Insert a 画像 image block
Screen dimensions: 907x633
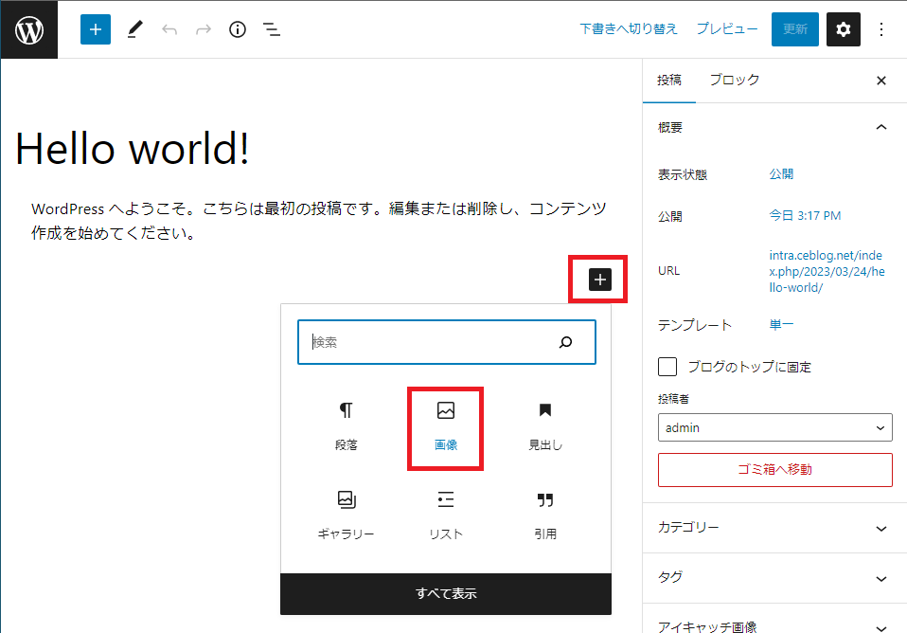coord(445,426)
